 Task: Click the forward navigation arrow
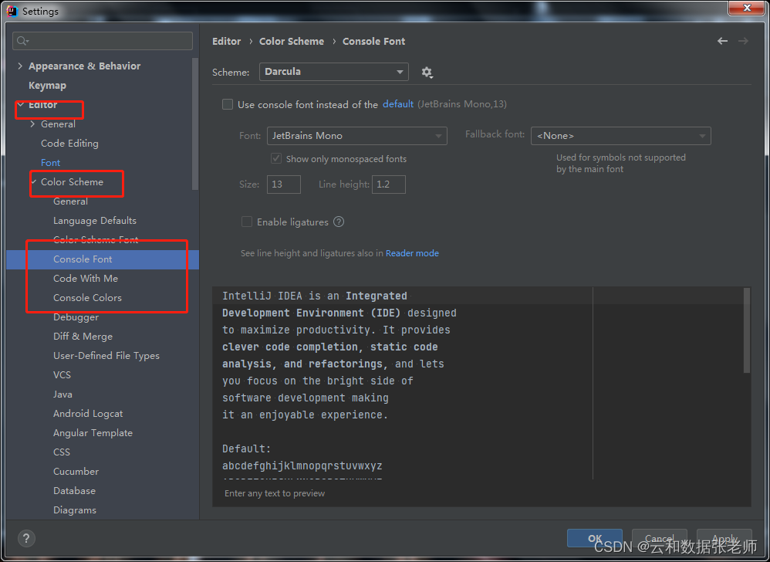(744, 41)
